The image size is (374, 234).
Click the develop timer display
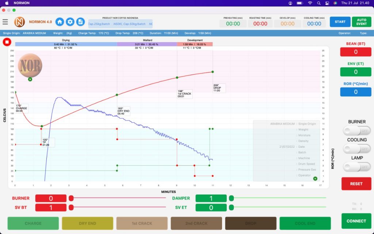tap(287, 23)
